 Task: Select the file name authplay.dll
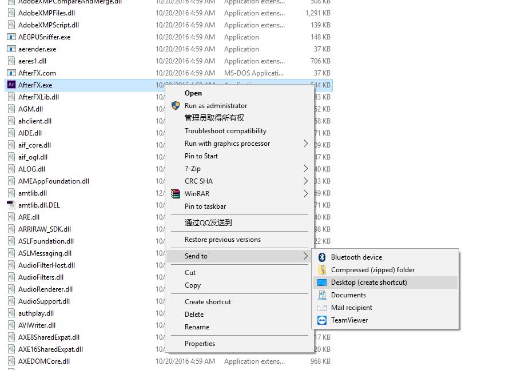tap(36, 313)
